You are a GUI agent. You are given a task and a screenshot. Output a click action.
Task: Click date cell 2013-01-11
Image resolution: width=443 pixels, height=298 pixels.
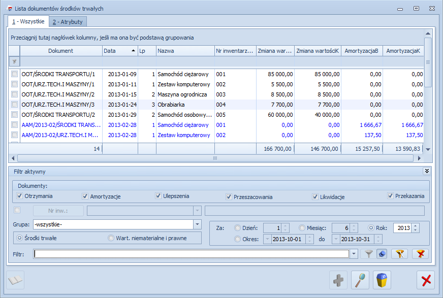point(120,84)
